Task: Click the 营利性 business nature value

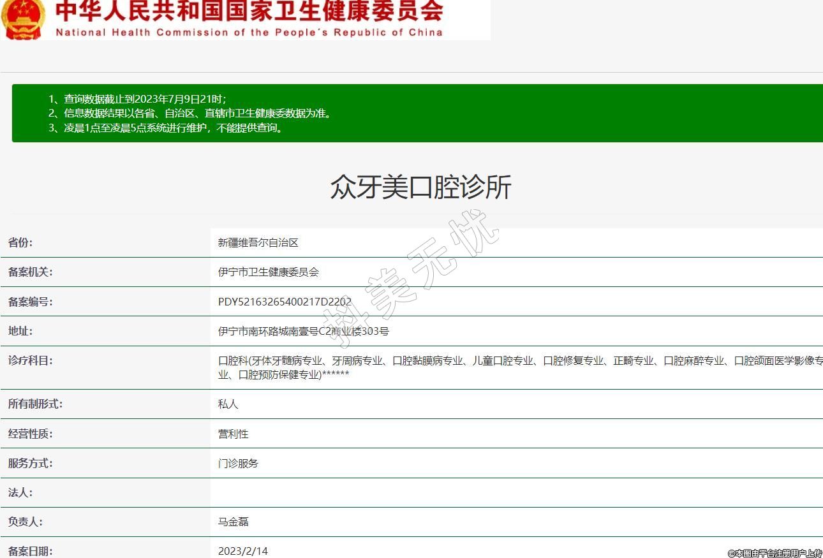Action: tap(233, 434)
